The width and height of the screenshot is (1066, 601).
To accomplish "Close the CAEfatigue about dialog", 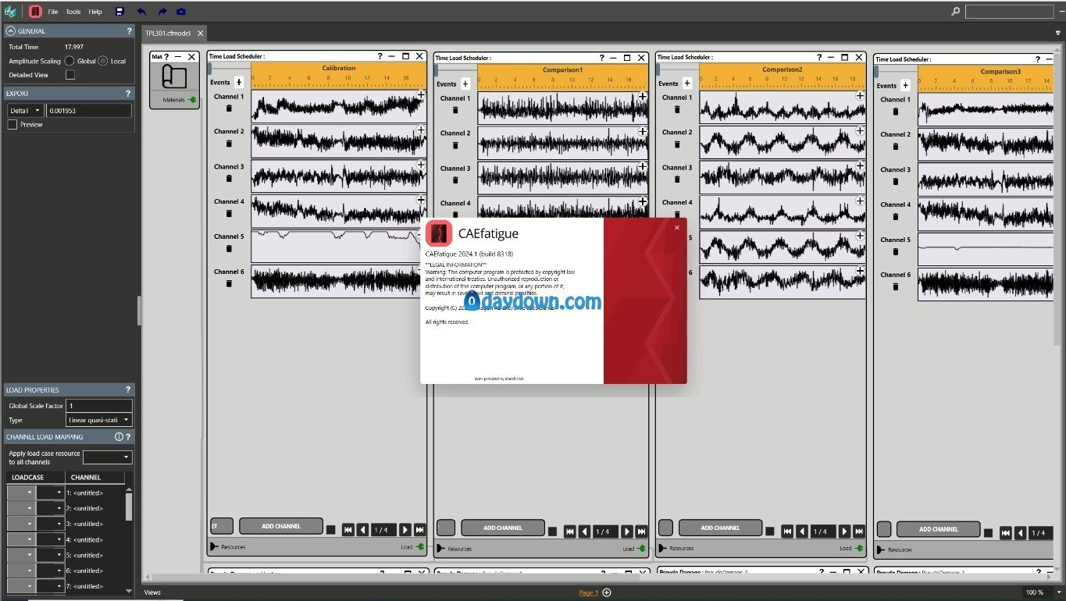I will 676,227.
